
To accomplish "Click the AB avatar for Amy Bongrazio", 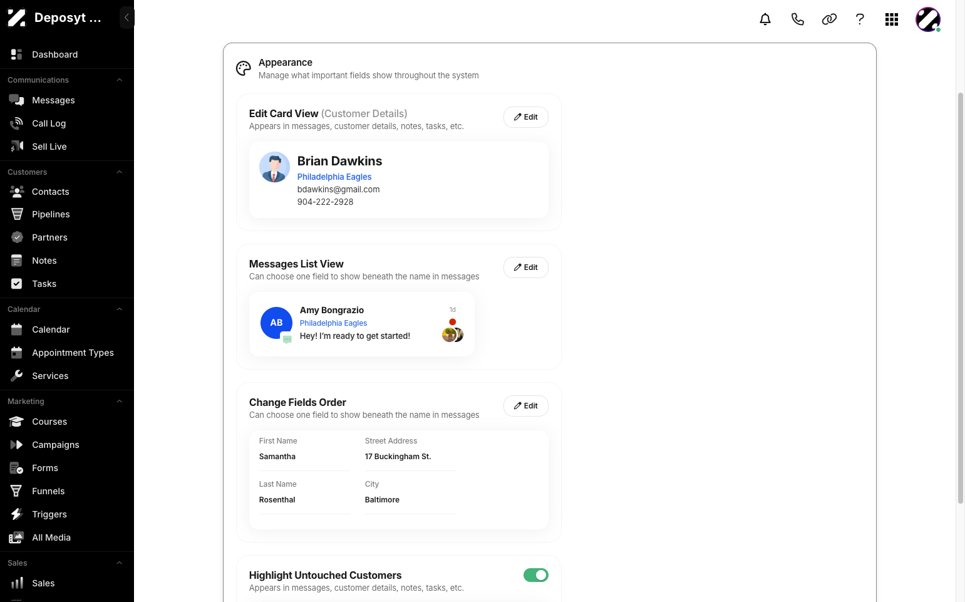I will click(x=276, y=323).
